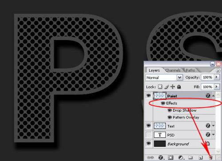Image resolution: width=222 pixels, height=161 pixels.
Task: Enable lock transparent pixels icon
Action: pyautogui.click(x=160, y=87)
